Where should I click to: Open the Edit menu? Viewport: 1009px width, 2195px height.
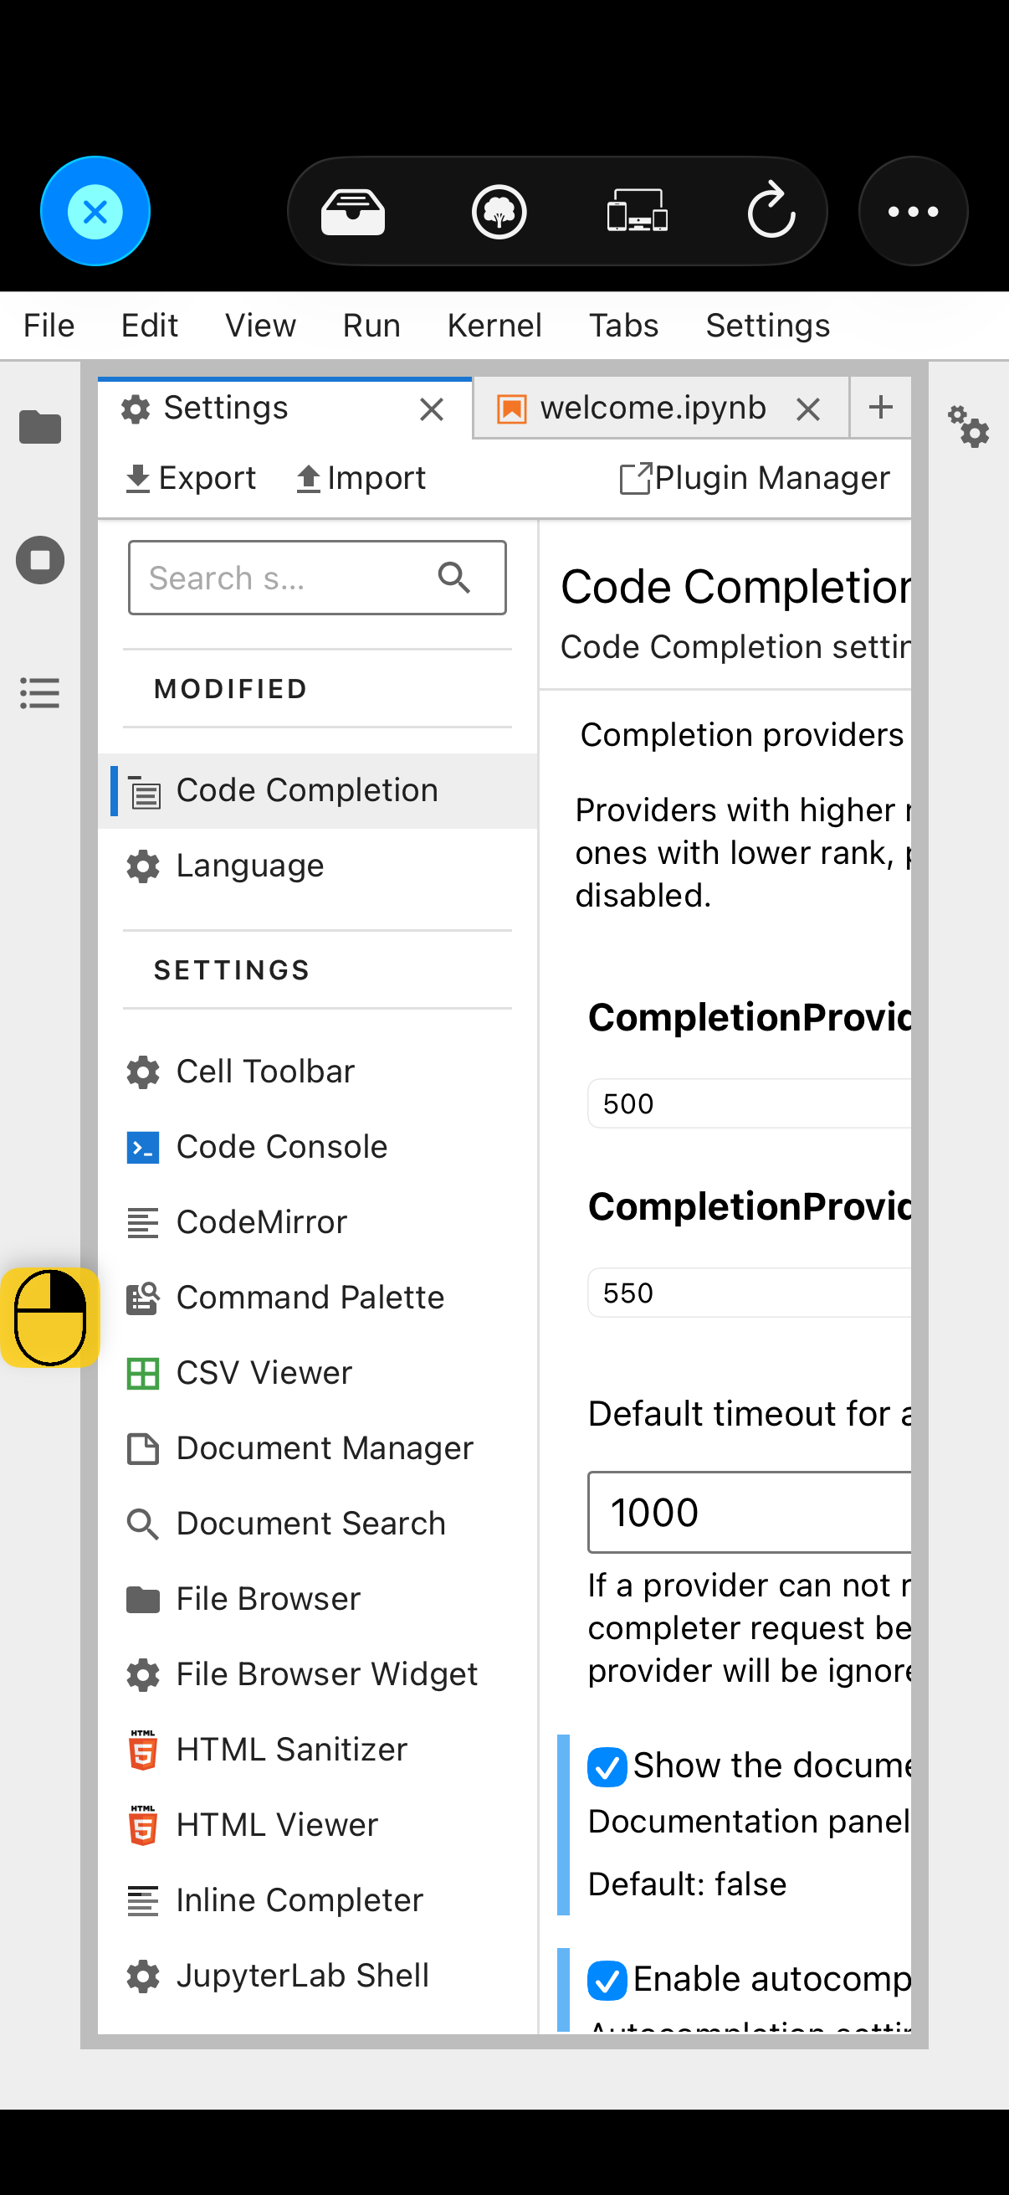[150, 326]
